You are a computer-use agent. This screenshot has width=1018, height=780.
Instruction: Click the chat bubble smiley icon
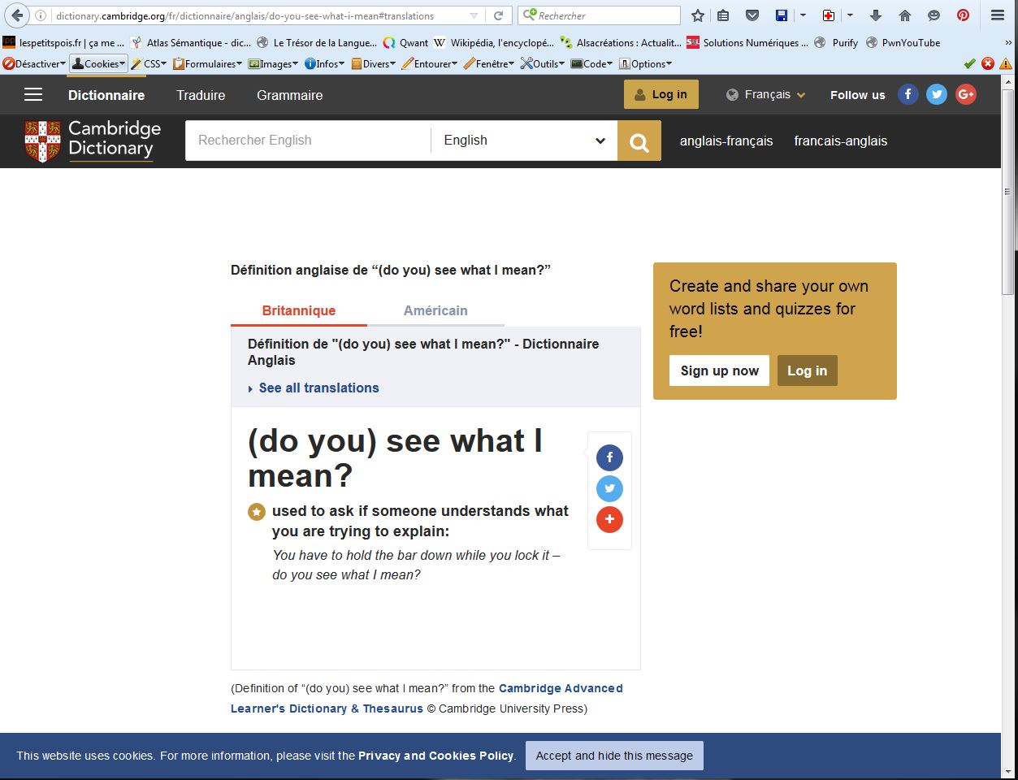point(934,15)
